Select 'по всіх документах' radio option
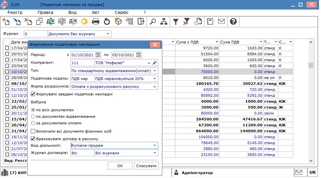The height and width of the screenshot is (178, 321). 33,110
